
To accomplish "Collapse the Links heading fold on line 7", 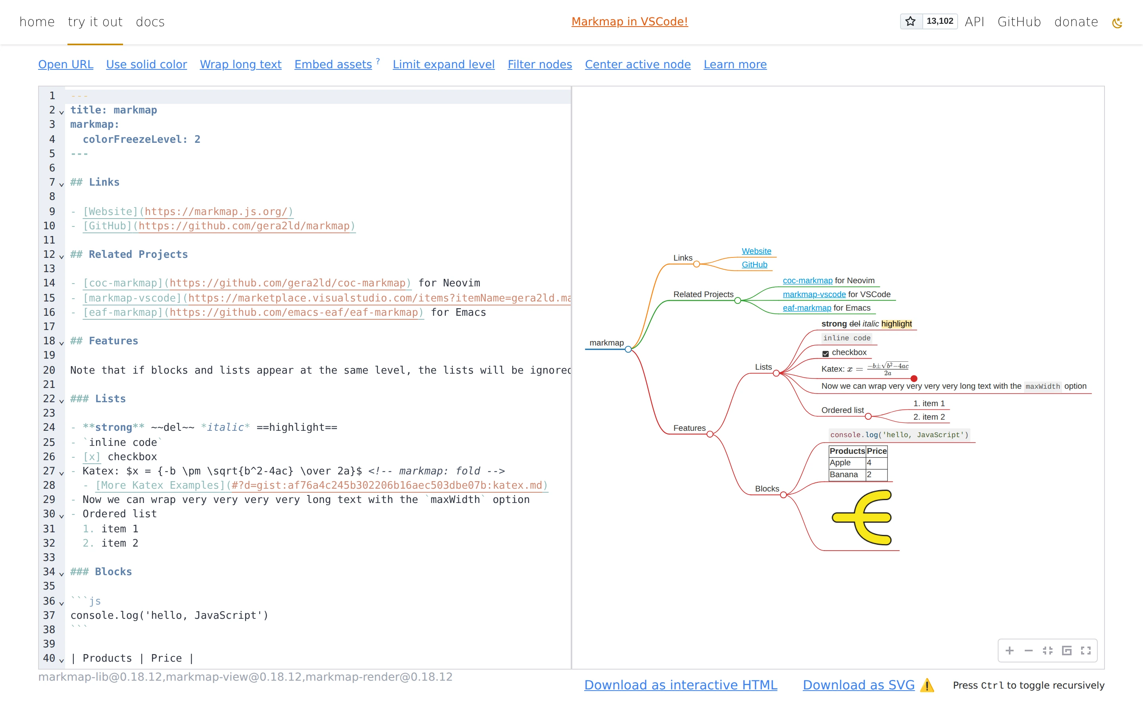I will click(x=62, y=184).
